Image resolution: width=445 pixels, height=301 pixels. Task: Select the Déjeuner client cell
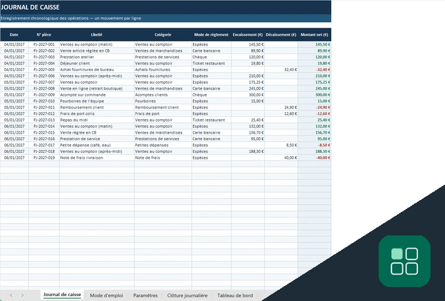click(96, 63)
